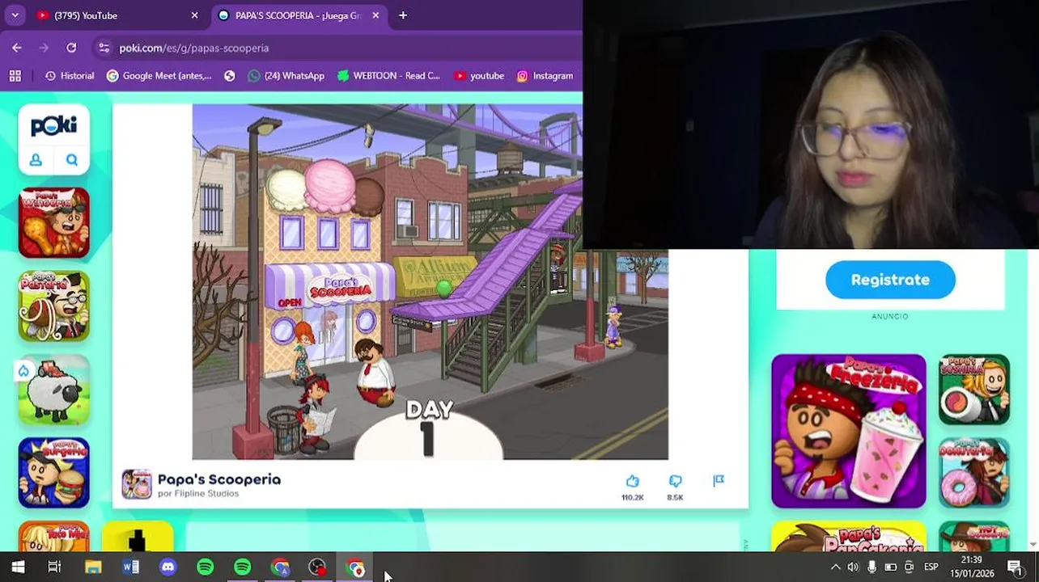The height and width of the screenshot is (582, 1039).
Task: Open OBS Studio from taskbar
Action: pos(317,567)
